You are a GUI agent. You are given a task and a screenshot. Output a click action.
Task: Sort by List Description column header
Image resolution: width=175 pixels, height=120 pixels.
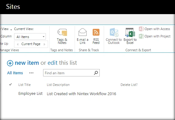[58, 85]
